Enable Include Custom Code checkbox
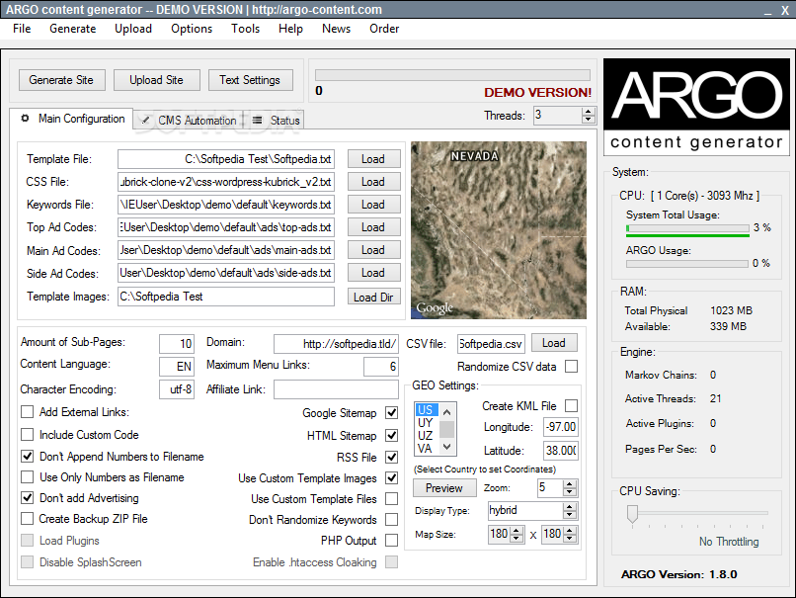Screen dimensions: 796x598 27,435
